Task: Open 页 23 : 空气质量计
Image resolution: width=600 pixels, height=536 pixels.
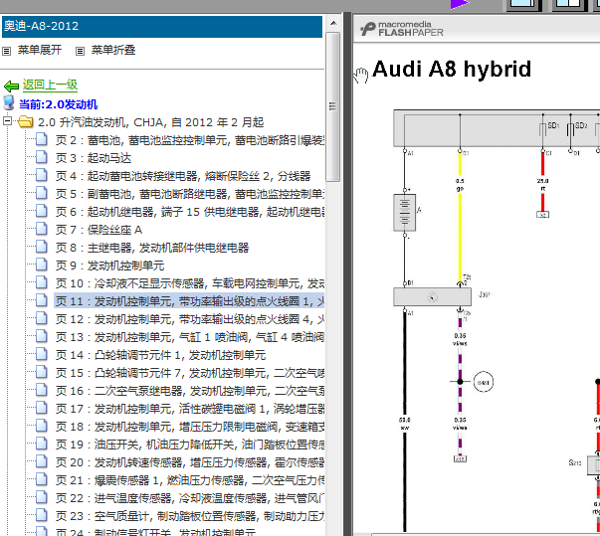Action: pyautogui.click(x=190, y=516)
